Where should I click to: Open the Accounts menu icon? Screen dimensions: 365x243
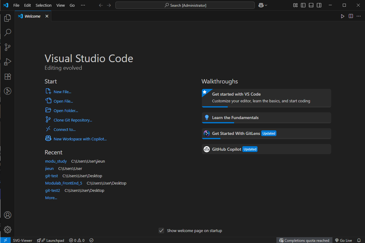click(8, 215)
